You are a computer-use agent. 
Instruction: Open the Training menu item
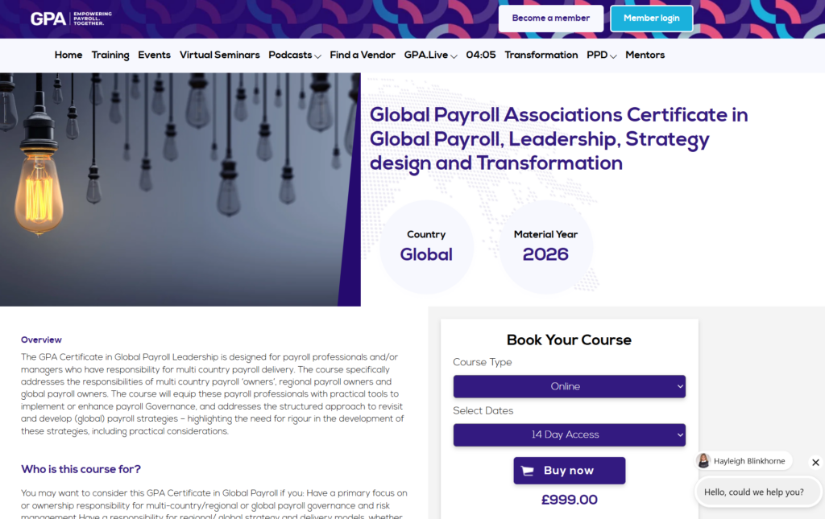(110, 56)
